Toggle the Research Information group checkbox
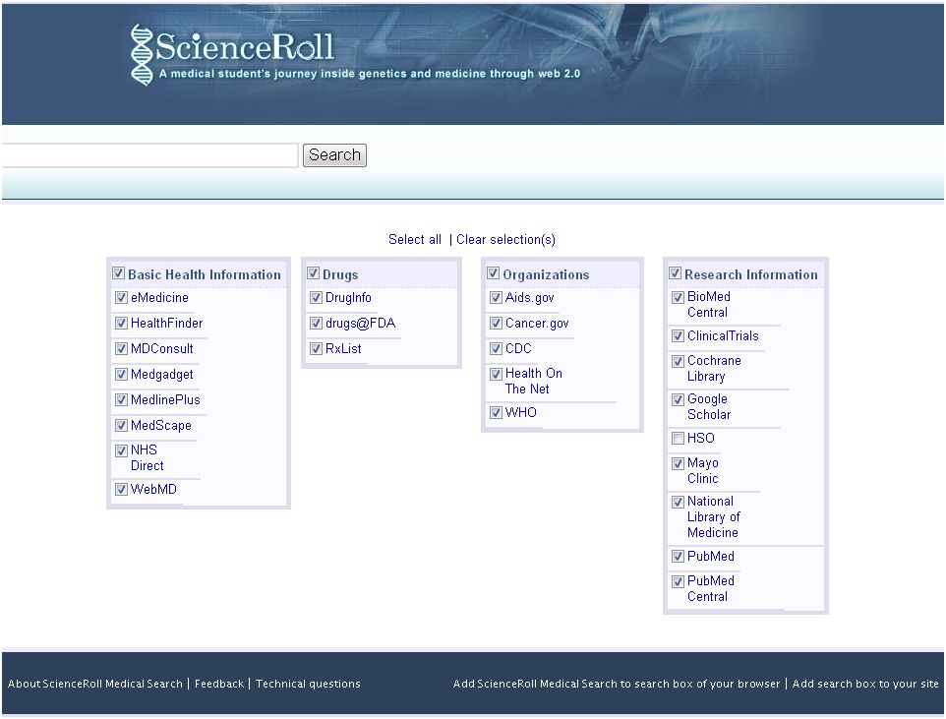The width and height of the screenshot is (946, 719). (x=676, y=274)
